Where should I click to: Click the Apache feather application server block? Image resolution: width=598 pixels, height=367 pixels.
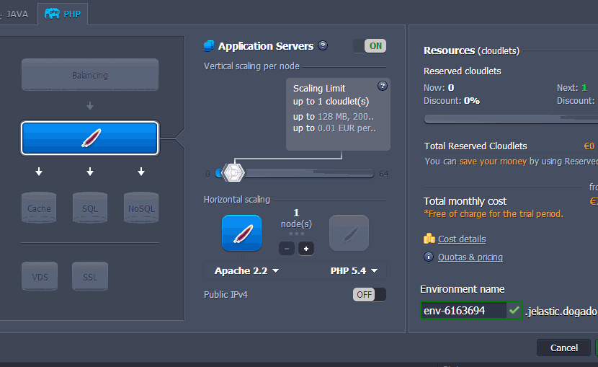(x=89, y=138)
